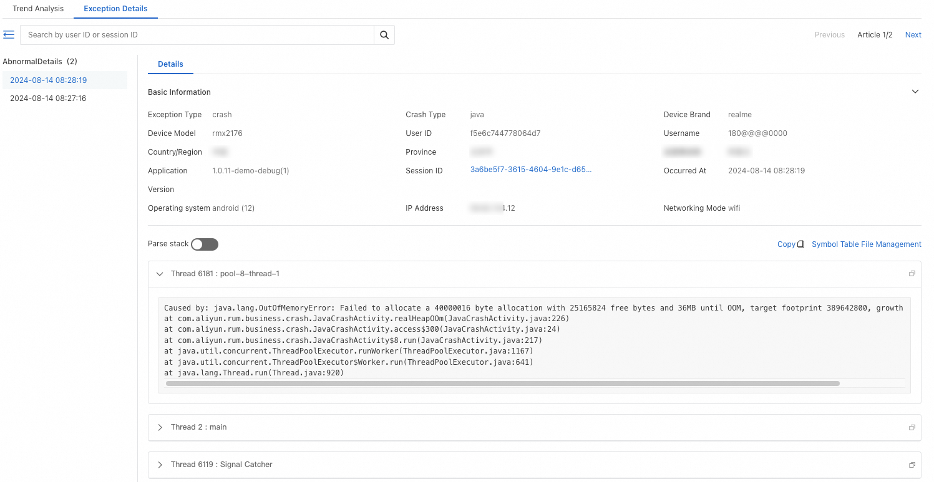Screen dimensions: 934x482
Task: Click the AbnormalDetails (2) heading
Action: tap(40, 62)
